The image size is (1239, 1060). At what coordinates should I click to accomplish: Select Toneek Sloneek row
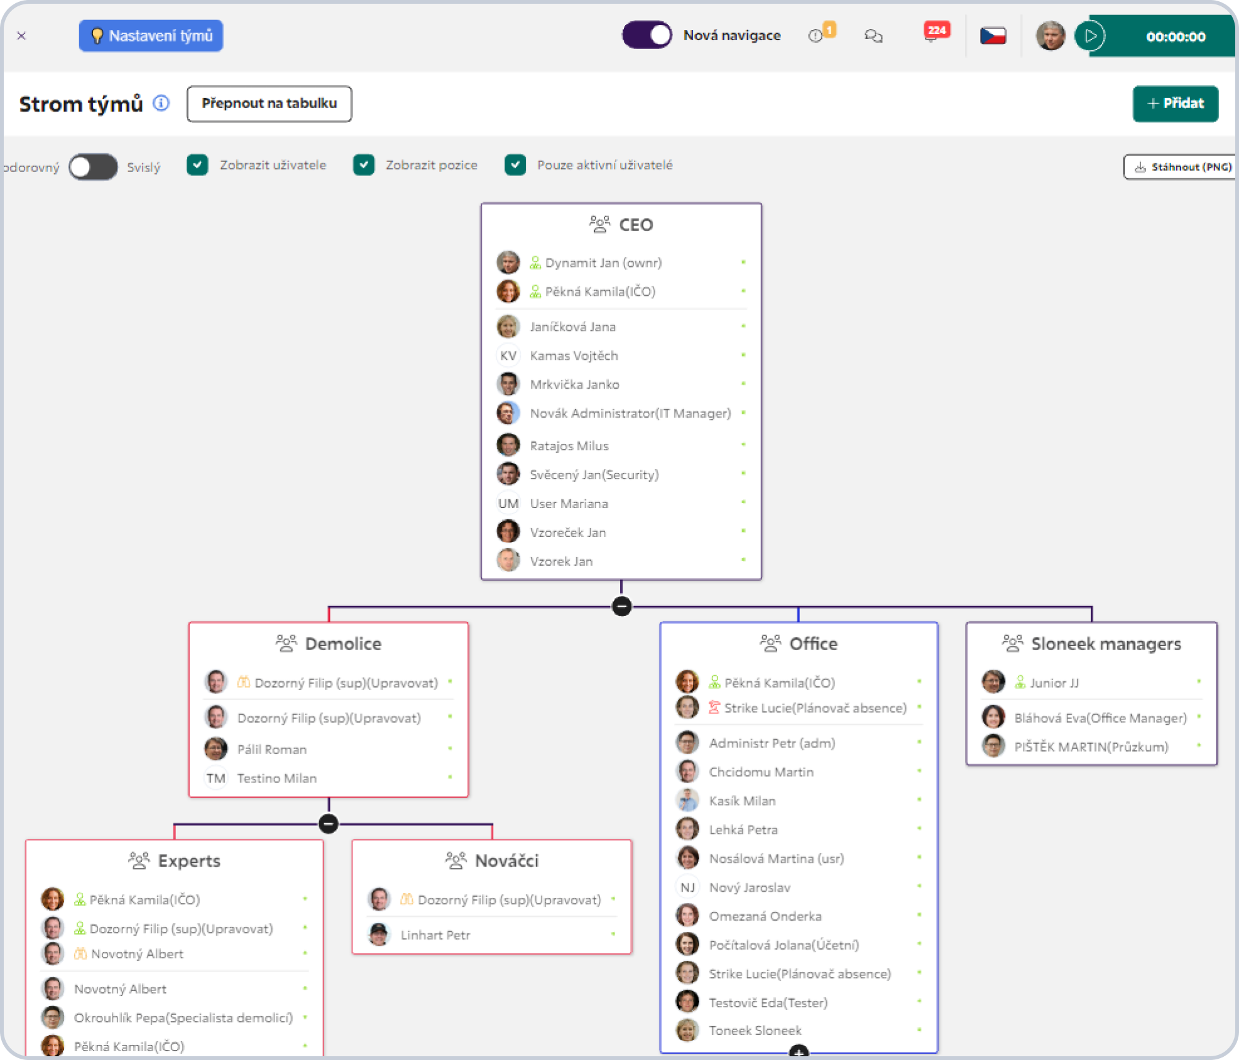coord(799,1030)
